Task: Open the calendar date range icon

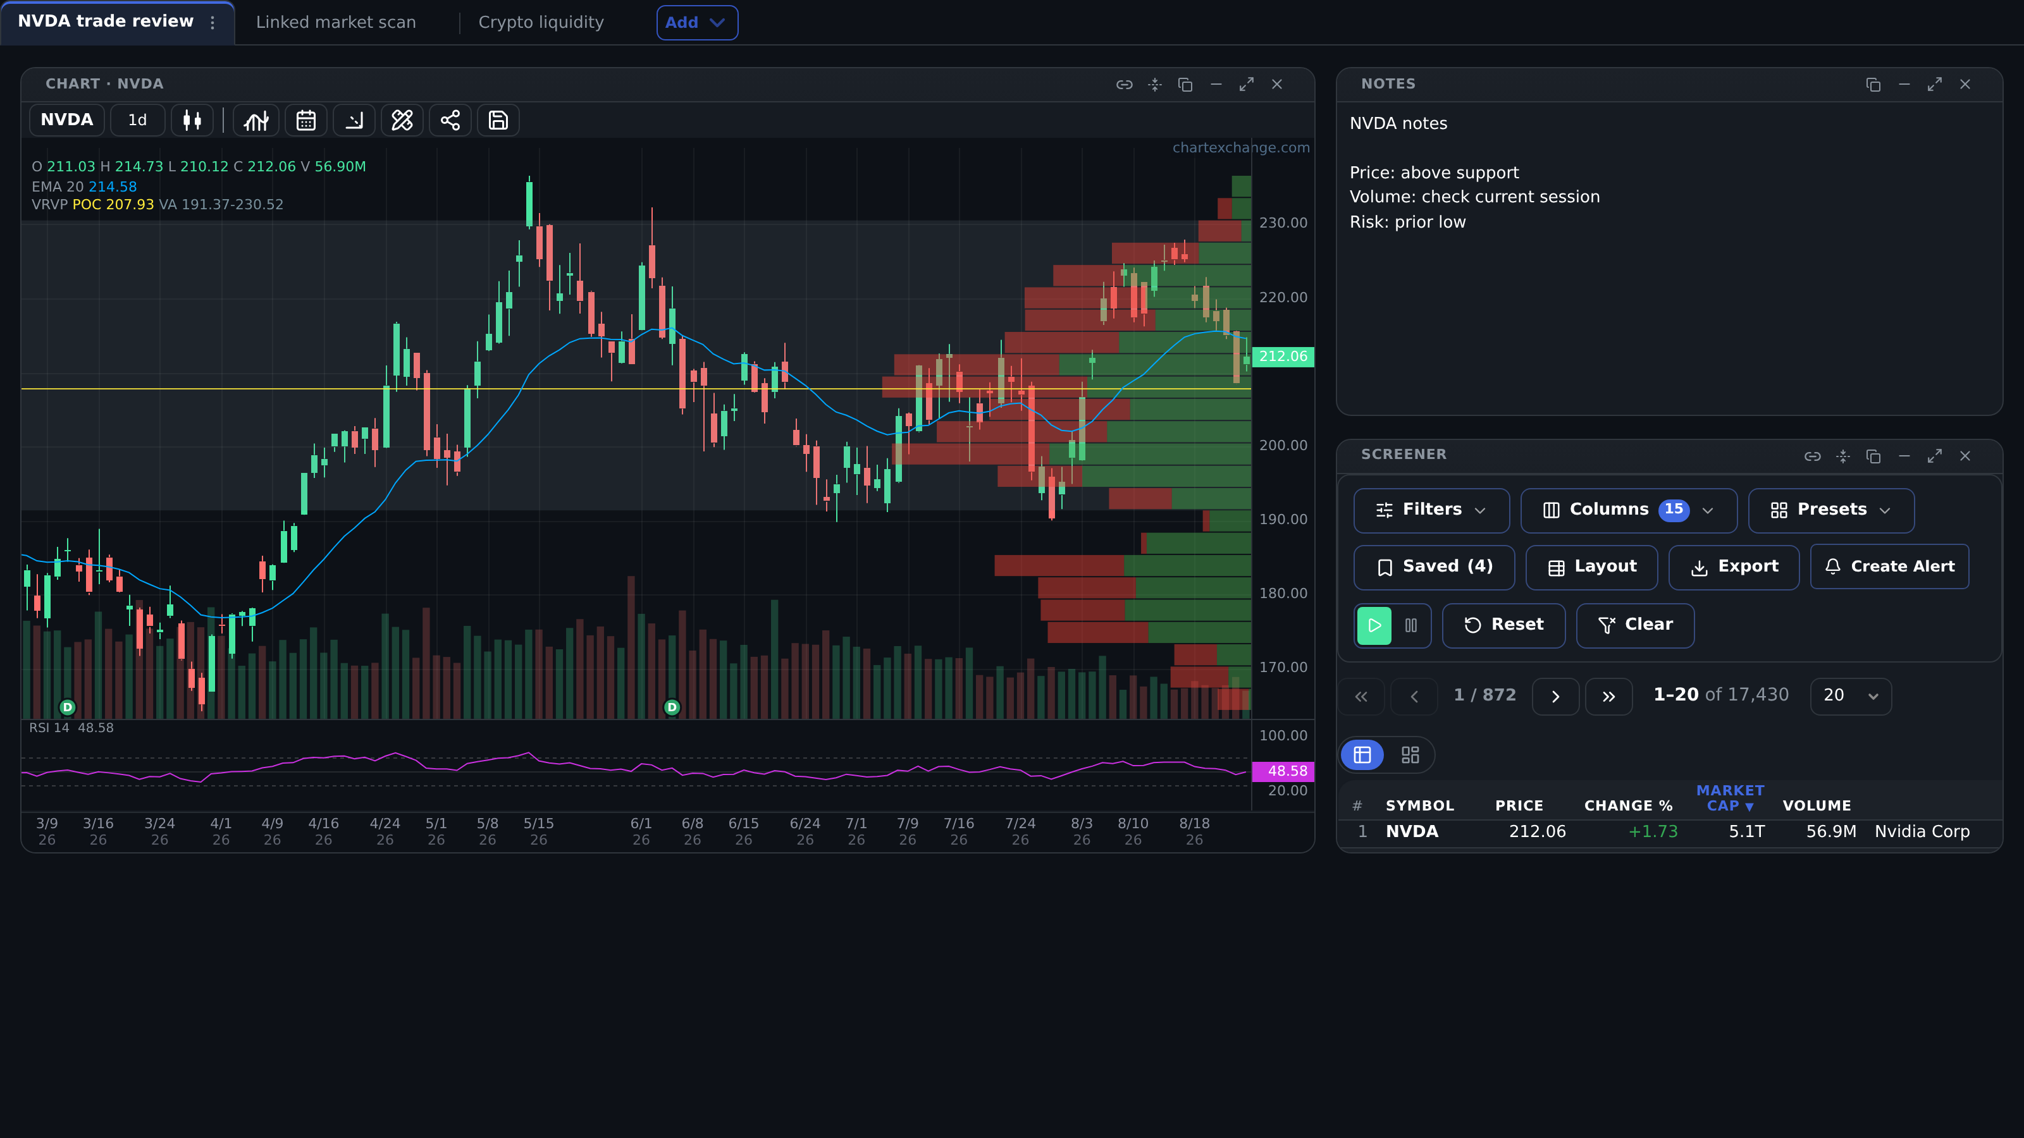Action: coord(305,120)
